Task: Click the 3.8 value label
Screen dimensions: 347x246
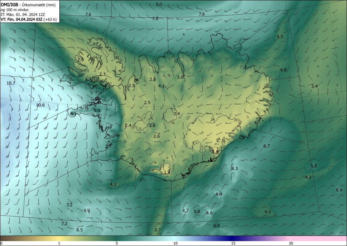Action: (x=152, y=126)
